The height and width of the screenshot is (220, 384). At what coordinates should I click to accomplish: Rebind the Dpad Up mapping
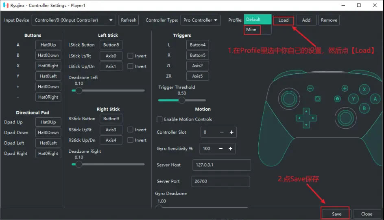coord(48,122)
